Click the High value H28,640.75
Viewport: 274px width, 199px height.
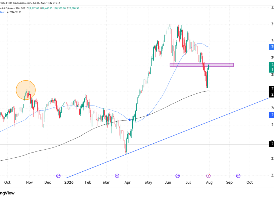pos(46,8)
